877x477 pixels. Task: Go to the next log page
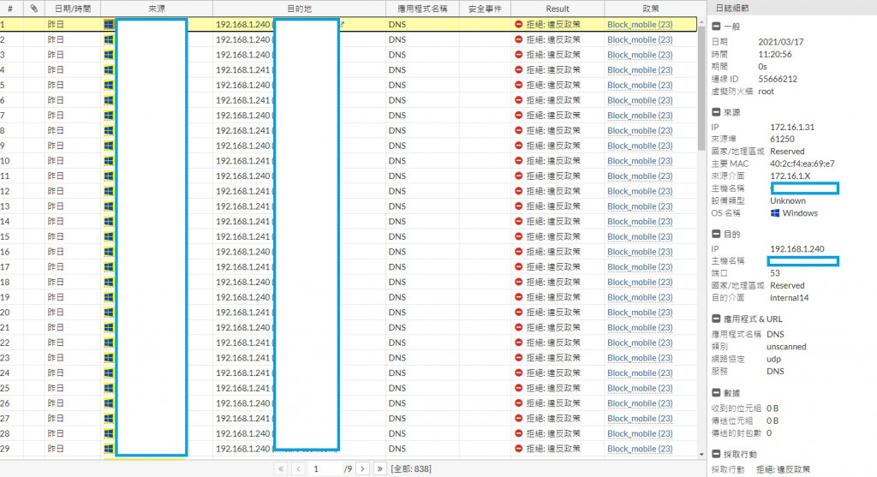click(362, 468)
